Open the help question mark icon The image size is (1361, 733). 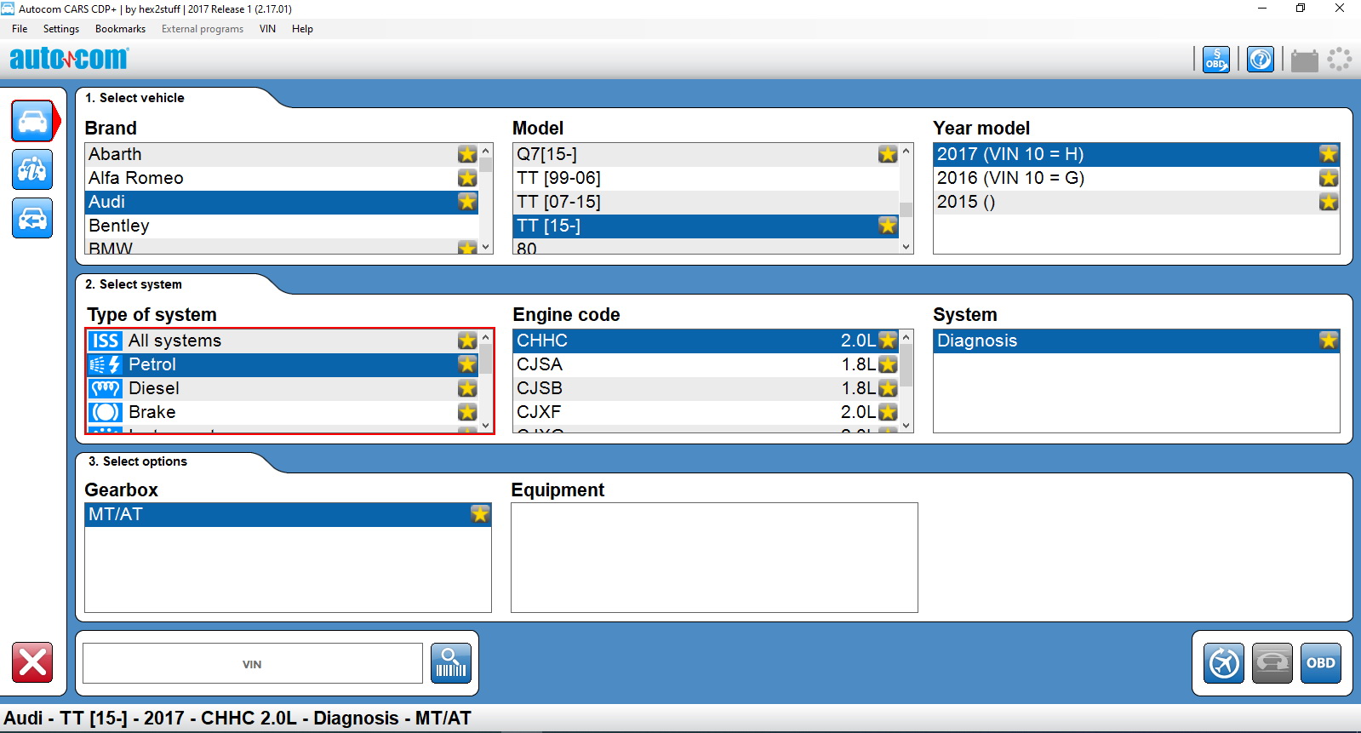(1260, 60)
